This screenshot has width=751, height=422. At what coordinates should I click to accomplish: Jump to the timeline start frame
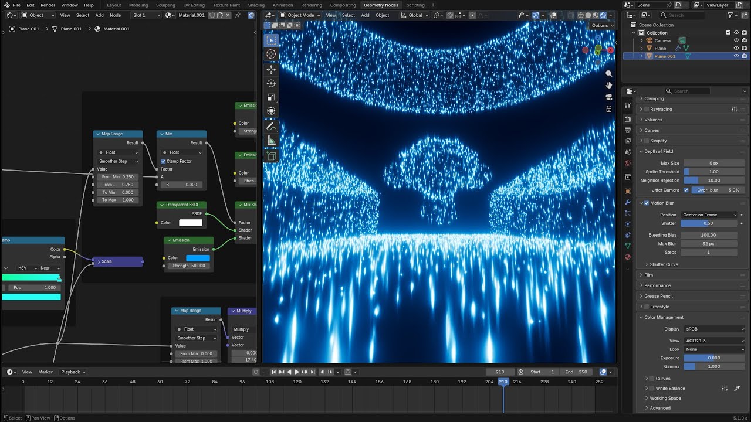273,372
